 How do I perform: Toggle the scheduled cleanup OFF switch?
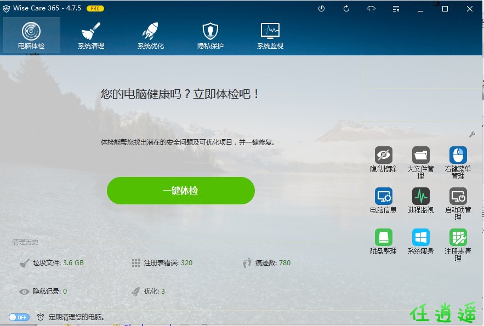pos(19,317)
